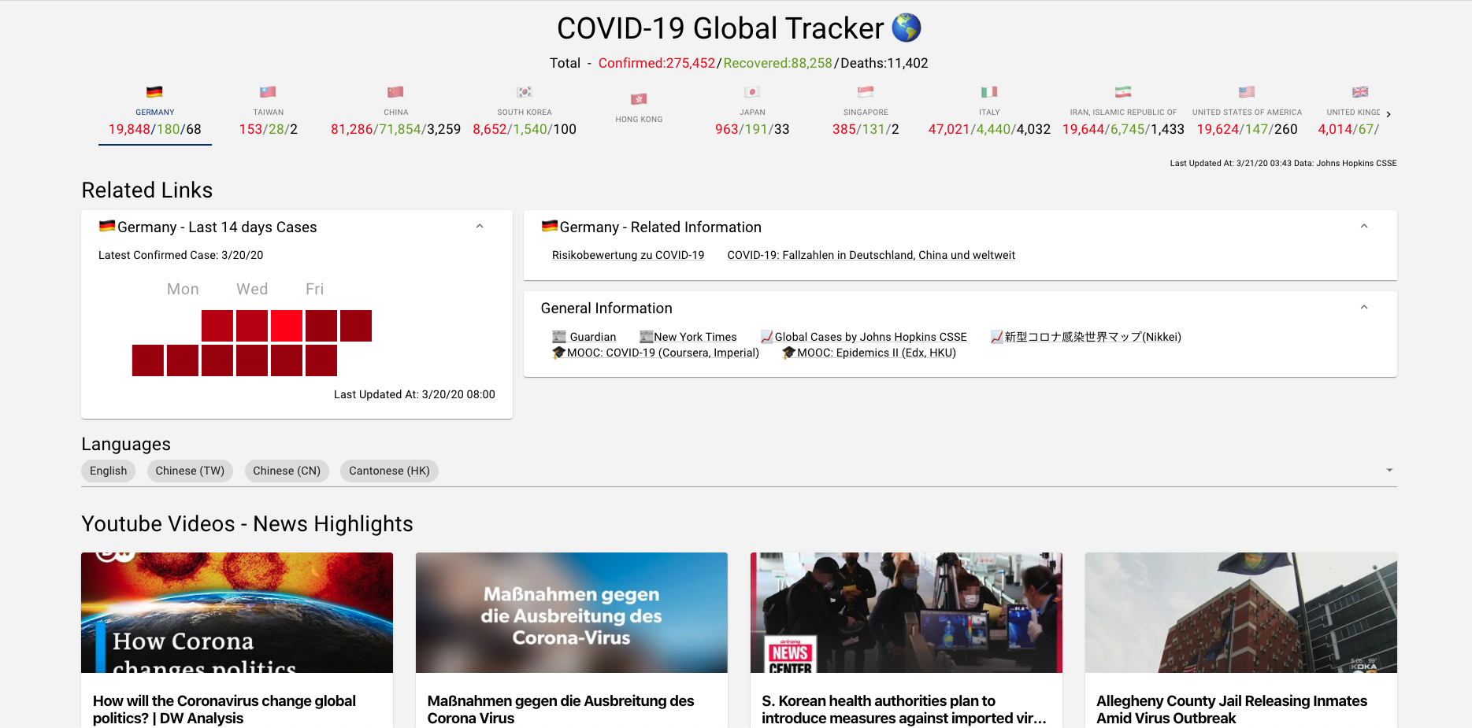The image size is (1472, 728).
Task: Select the Chinese (TW) language chip
Action: click(190, 471)
